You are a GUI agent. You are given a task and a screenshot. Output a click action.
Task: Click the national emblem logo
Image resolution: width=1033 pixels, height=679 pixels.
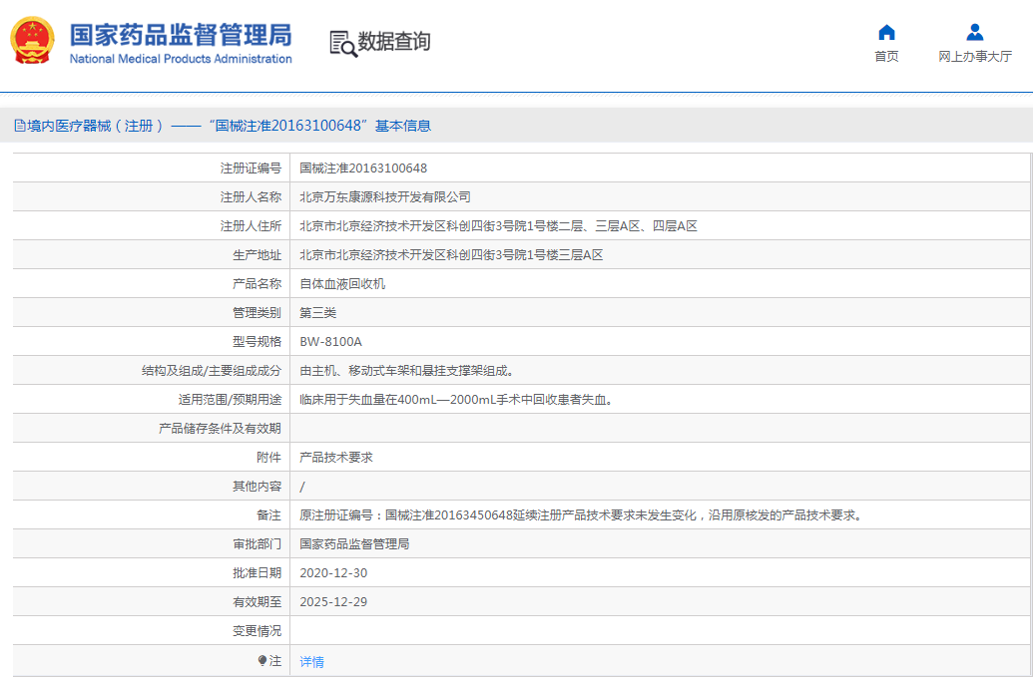pos(33,41)
